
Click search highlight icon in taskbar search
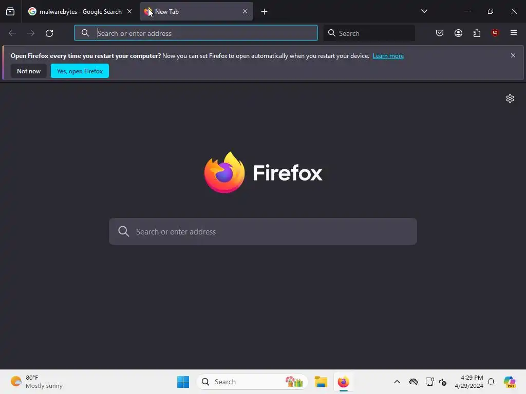294,382
